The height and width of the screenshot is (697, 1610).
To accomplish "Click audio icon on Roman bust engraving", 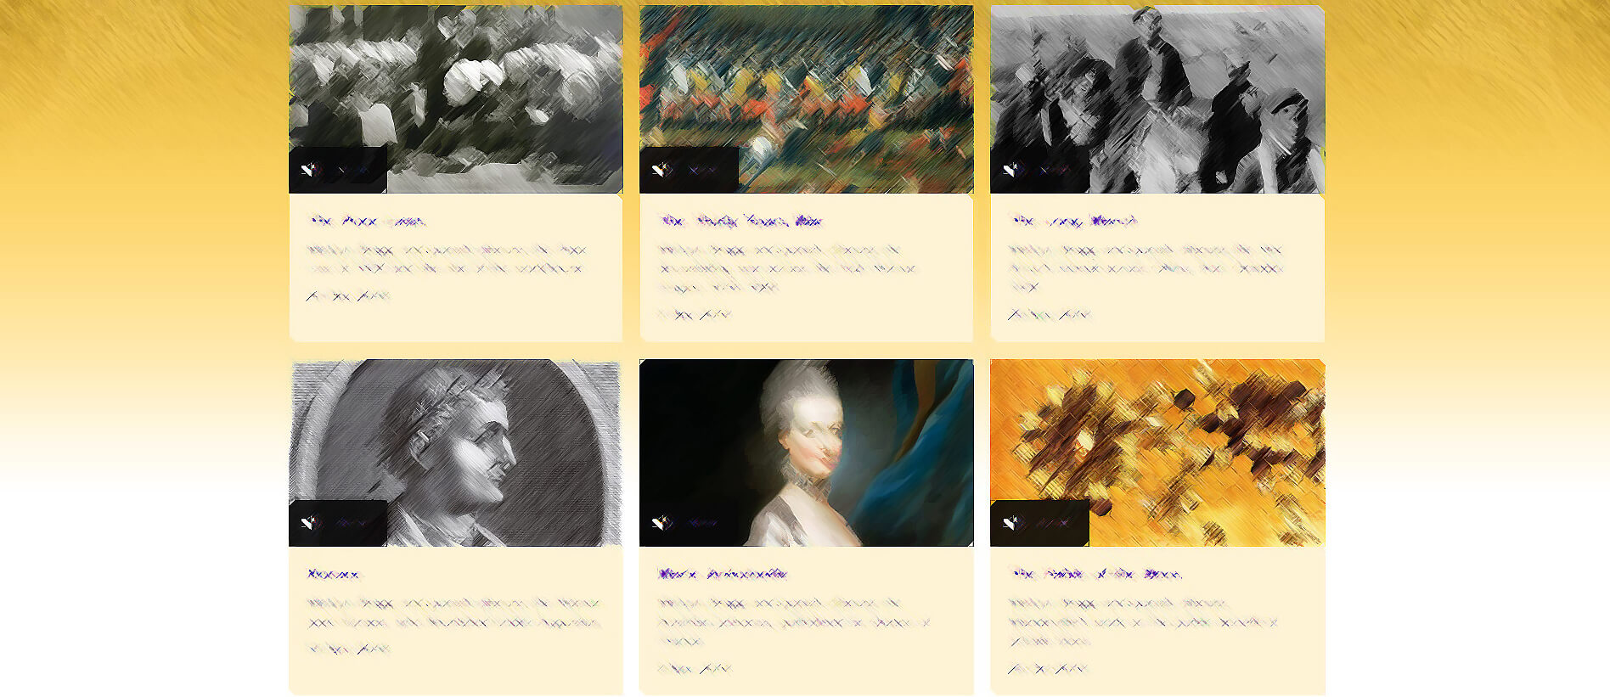I will [x=308, y=523].
